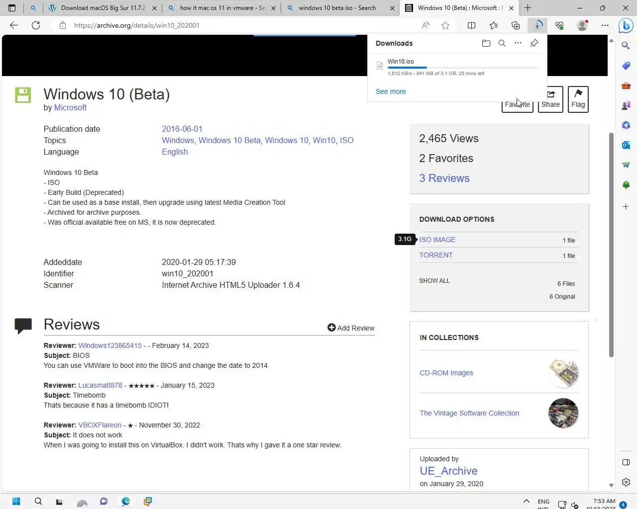The image size is (637, 509).
Task: Toggle sidebar visibility button near bottom
Action: (626, 462)
